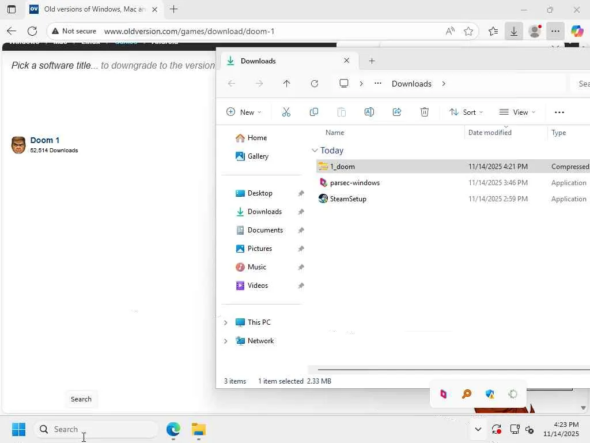Open the View dropdown in Explorer
The image size is (590, 443).
[x=517, y=112]
